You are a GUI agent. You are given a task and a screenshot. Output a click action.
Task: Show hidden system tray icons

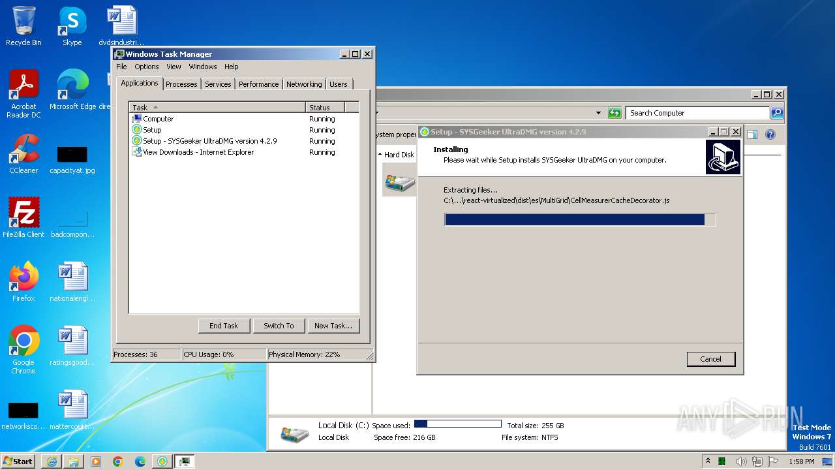coord(708,462)
